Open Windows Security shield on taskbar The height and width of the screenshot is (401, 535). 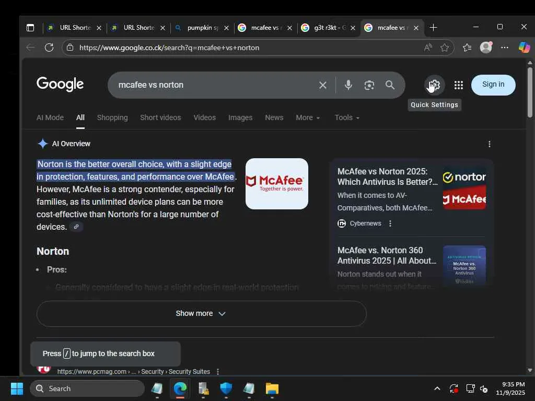[x=226, y=388]
